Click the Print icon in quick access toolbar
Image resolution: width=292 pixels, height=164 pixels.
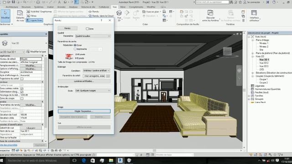(x=38, y=2)
